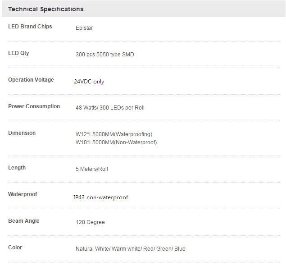Click the Natural White/ Warm white color list
The image size is (286, 266).
(131, 249)
